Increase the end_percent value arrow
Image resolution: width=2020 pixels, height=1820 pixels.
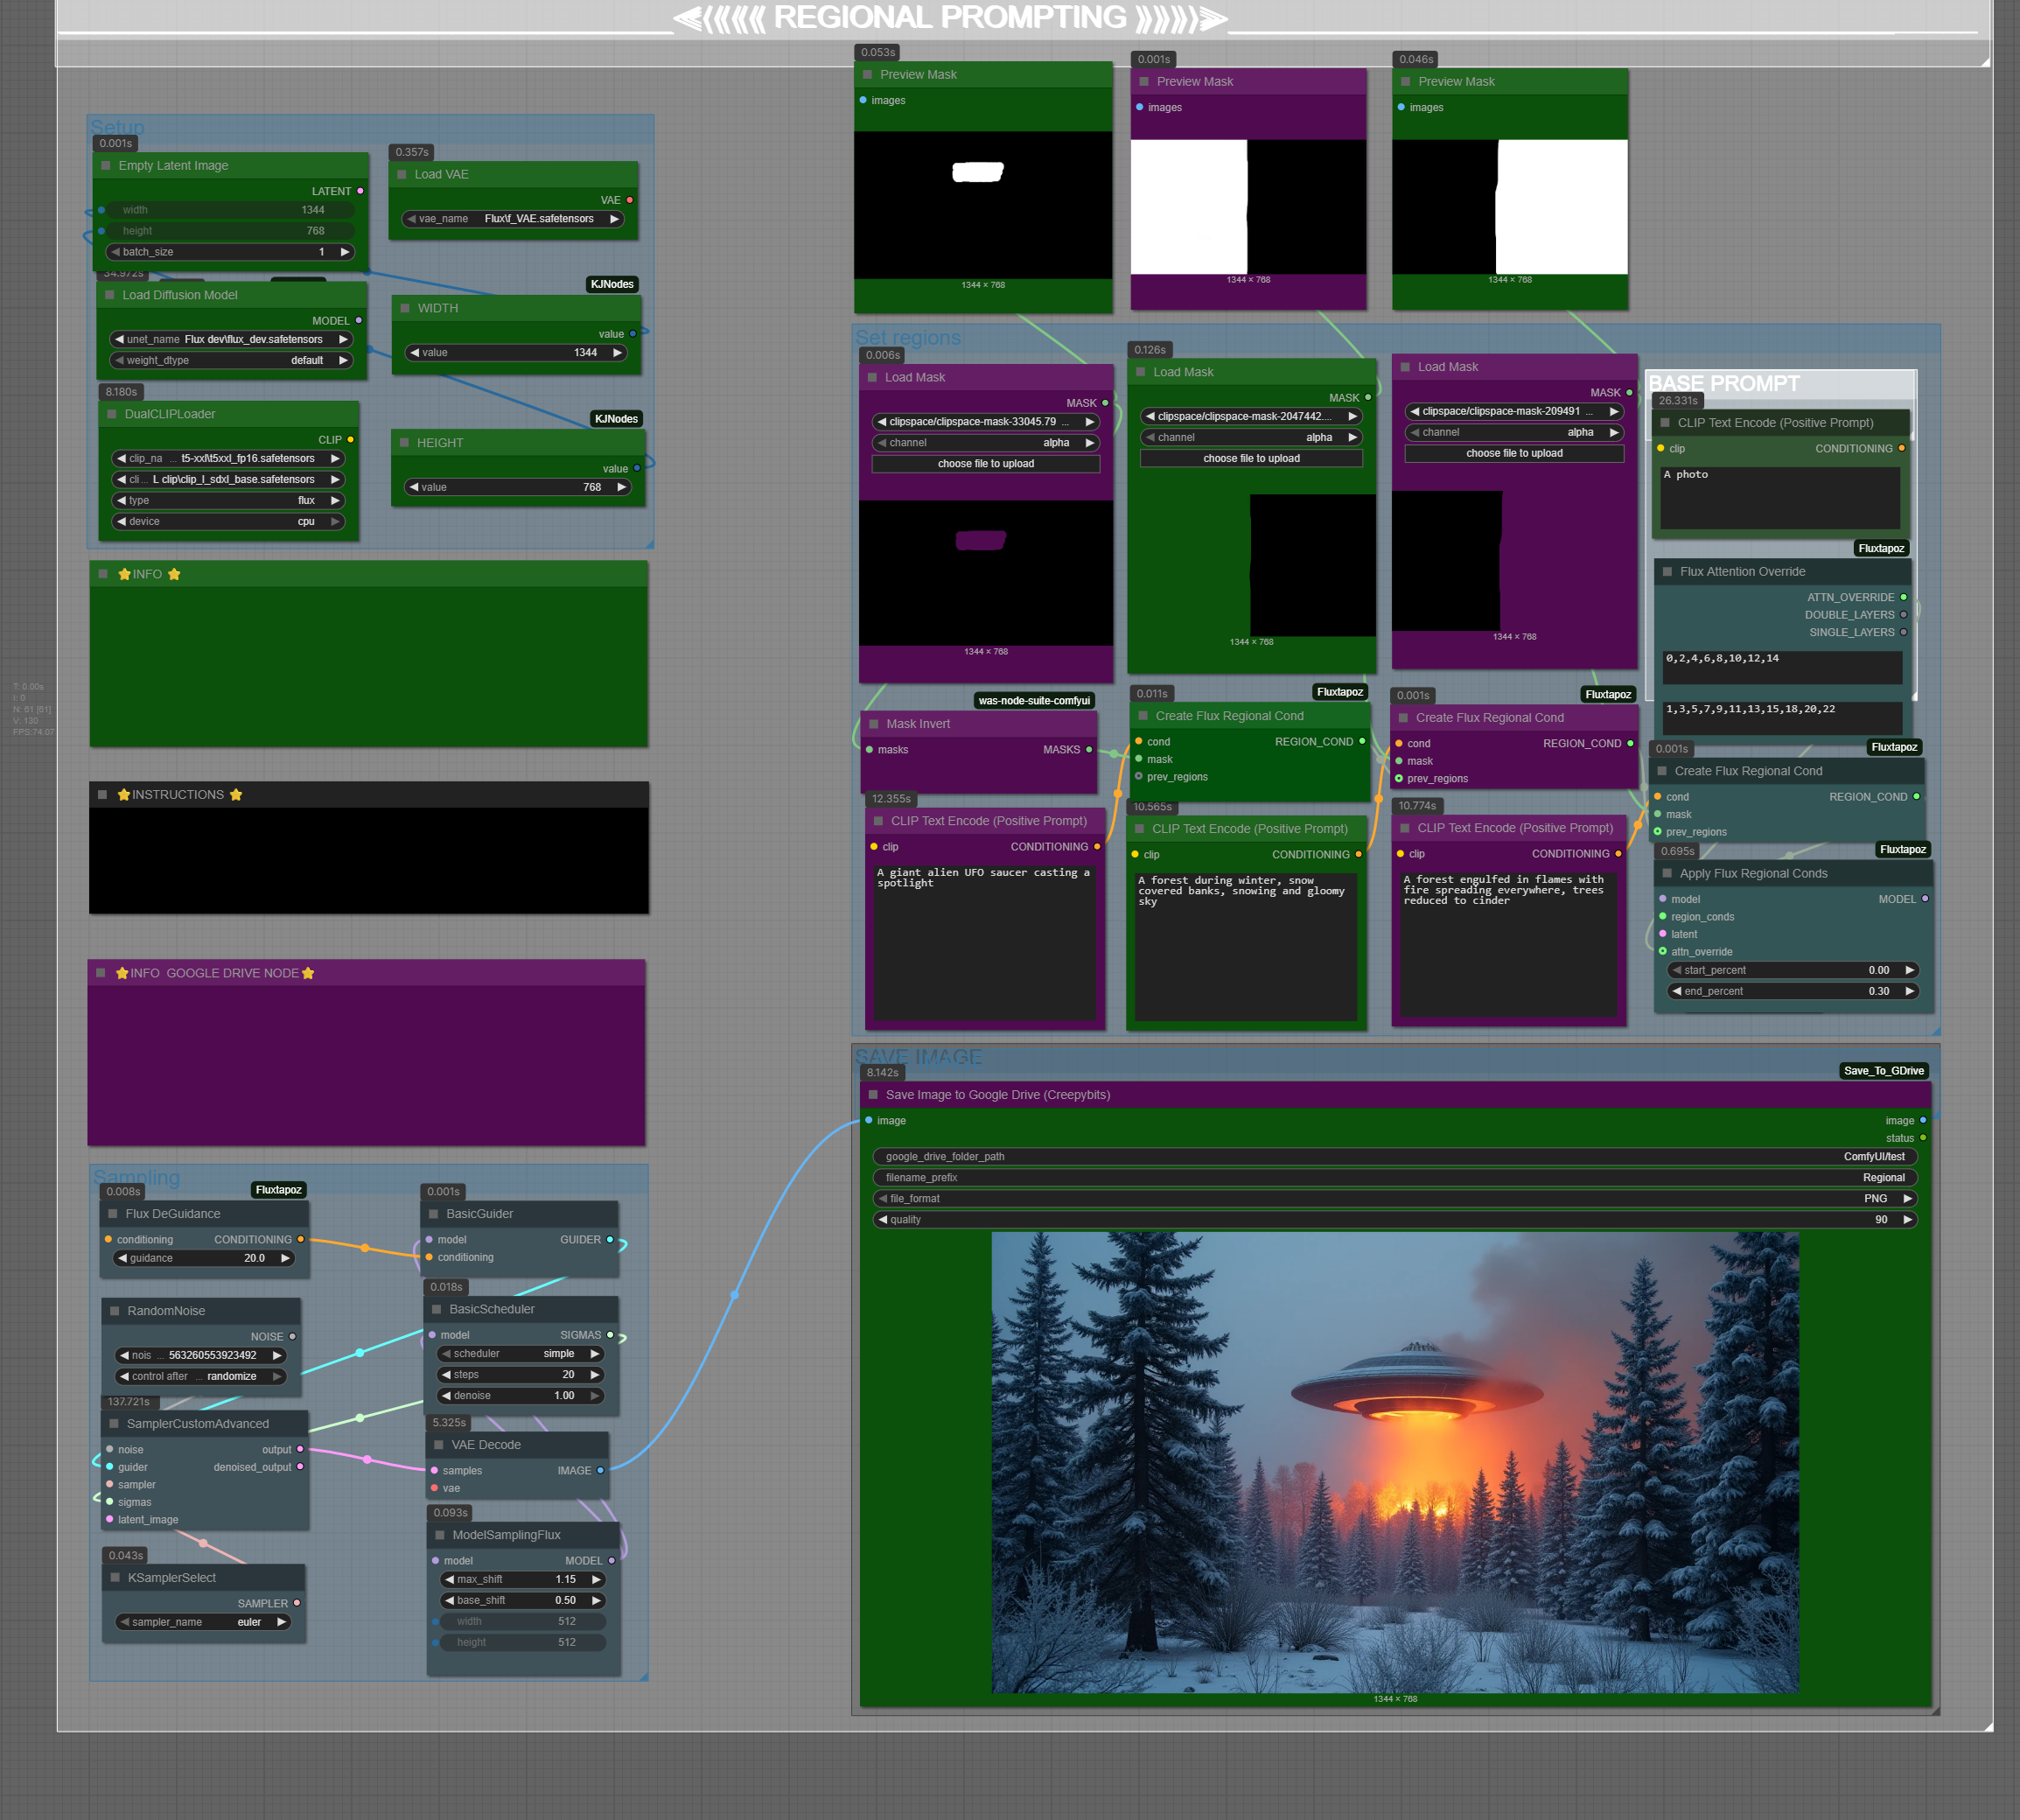point(1909,991)
